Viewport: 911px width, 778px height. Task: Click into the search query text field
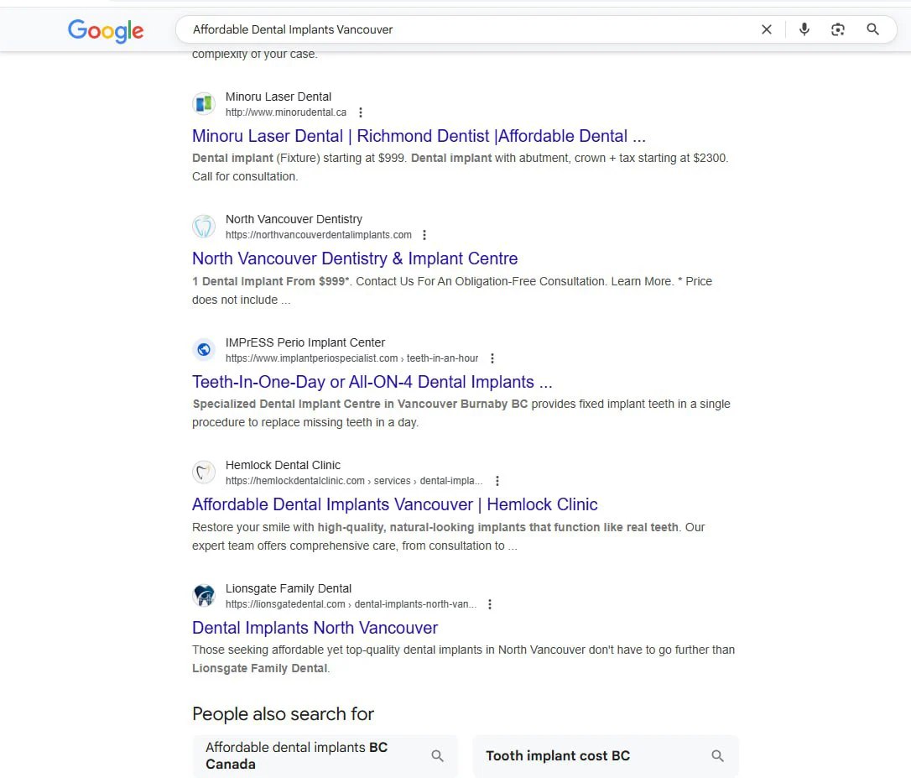tap(465, 29)
